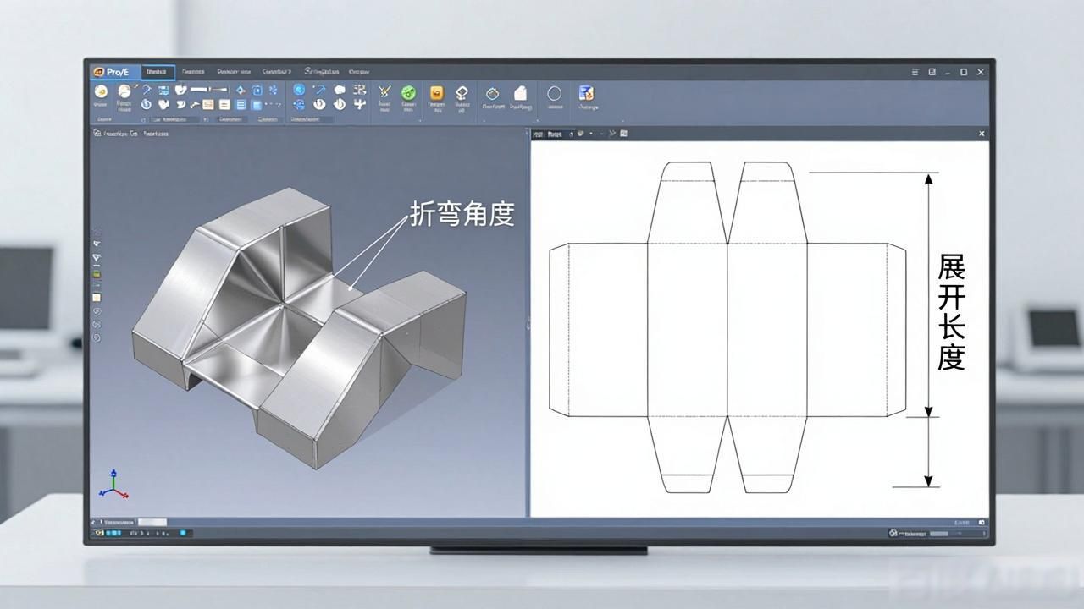
Task: Click the 展开长度 dimension label
Action: 951,314
